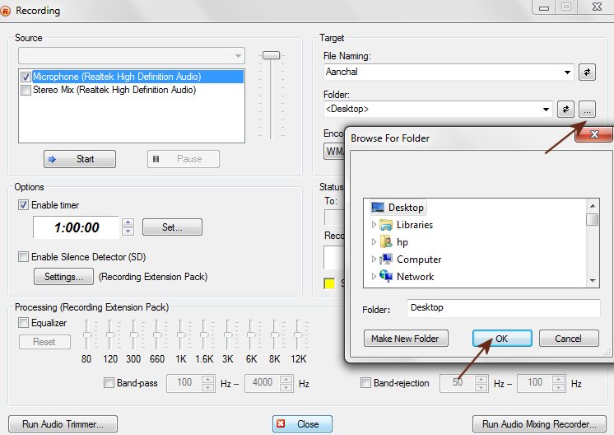Increase Band-pass high frequency 4000 value
The image size is (614, 435).
coord(286,379)
